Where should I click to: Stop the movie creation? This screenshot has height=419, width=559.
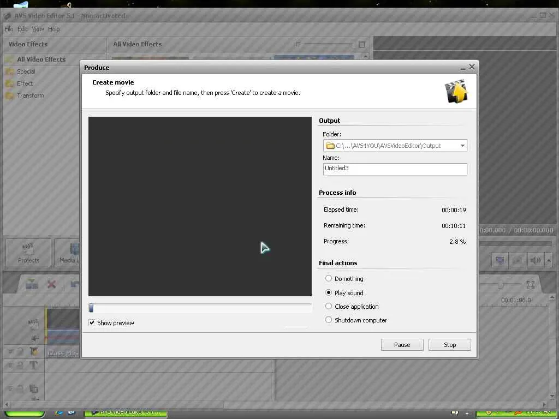[450, 345]
